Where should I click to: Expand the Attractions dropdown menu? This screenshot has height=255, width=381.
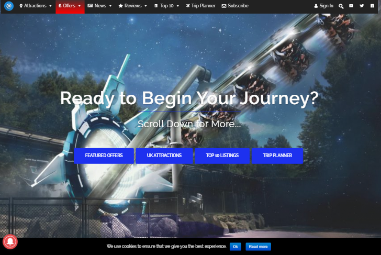(x=36, y=6)
